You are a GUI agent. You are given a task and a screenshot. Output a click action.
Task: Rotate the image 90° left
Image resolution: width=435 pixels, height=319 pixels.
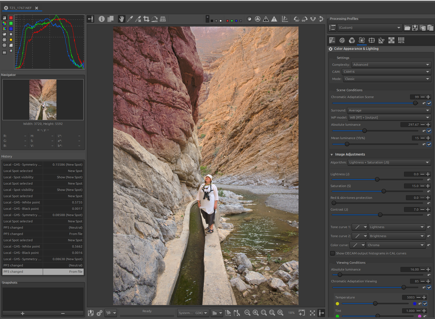pyautogui.click(x=296, y=19)
